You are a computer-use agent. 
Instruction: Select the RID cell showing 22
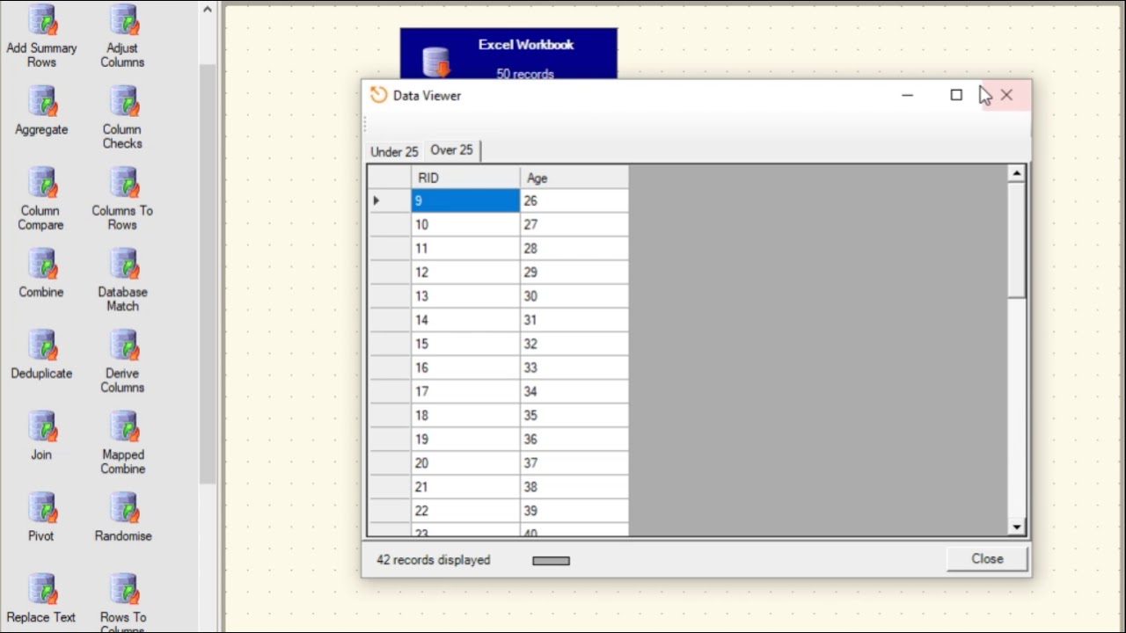[465, 510]
